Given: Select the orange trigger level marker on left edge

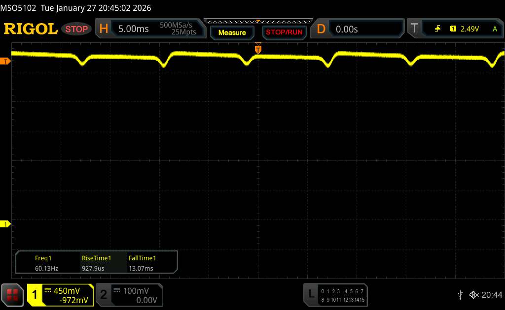Looking at the screenshot, I should (x=5, y=61).
